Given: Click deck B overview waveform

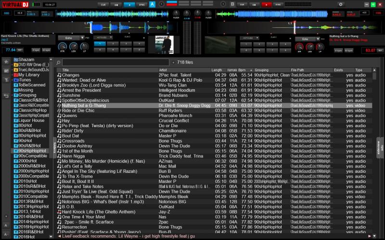Looking at the screenshot, I should pyautogui.click(x=272, y=14).
